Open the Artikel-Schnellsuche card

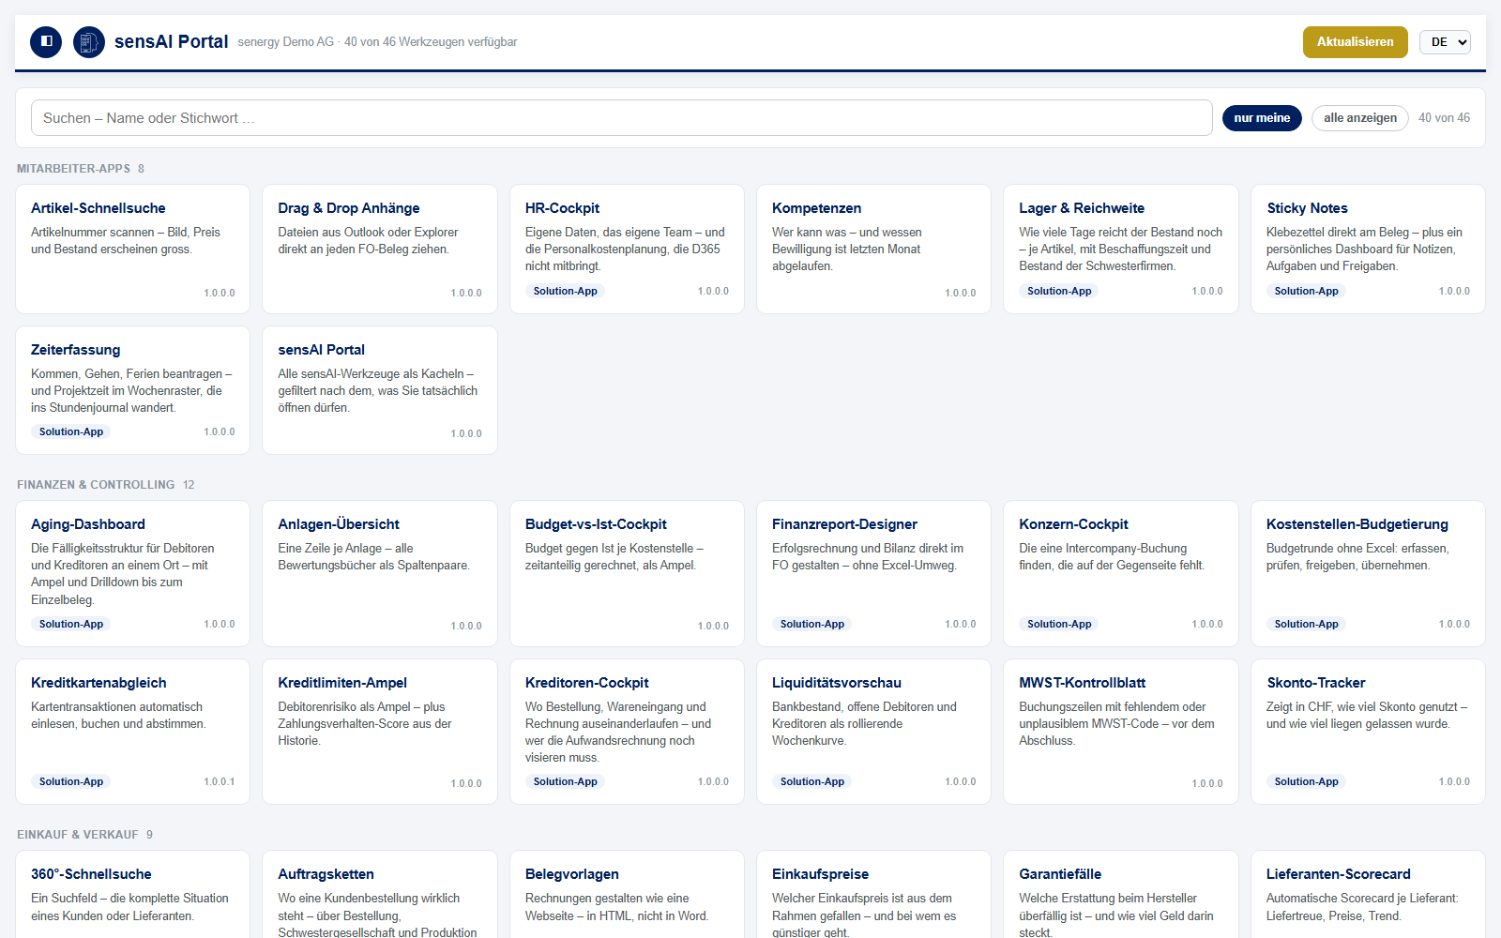[x=133, y=249]
